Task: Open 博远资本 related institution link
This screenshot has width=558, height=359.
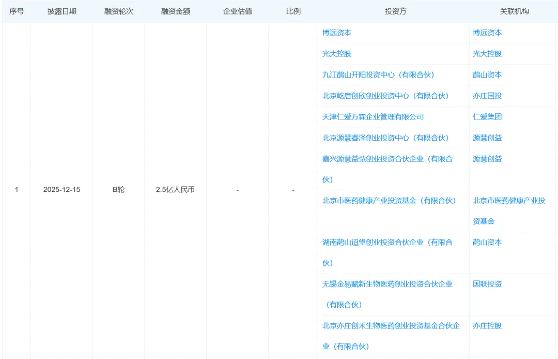Action: [x=487, y=33]
